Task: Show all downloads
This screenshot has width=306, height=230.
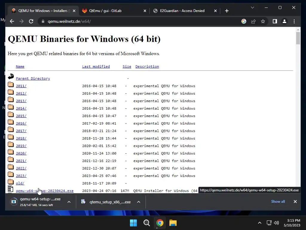Action: 278,202
